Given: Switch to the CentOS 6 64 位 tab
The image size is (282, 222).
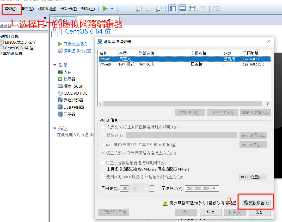Looking at the screenshot, I should pyautogui.click(x=98, y=21).
